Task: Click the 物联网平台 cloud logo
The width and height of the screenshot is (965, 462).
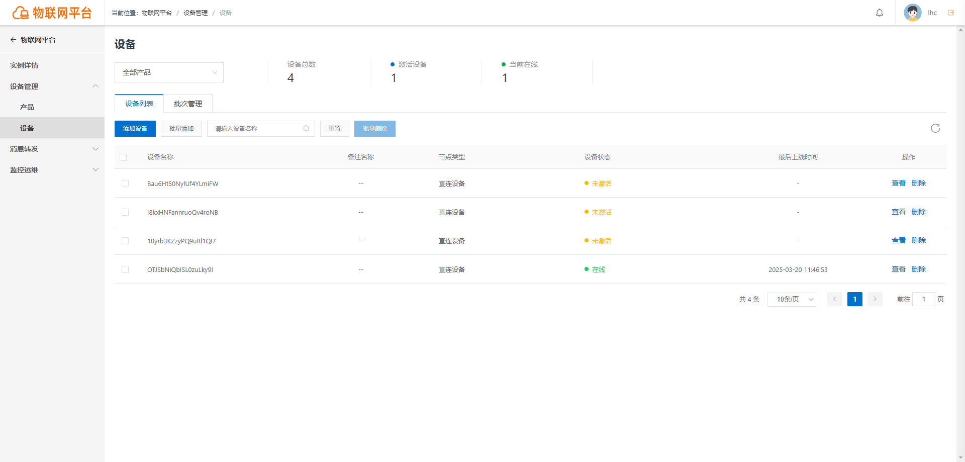Action: coord(20,13)
